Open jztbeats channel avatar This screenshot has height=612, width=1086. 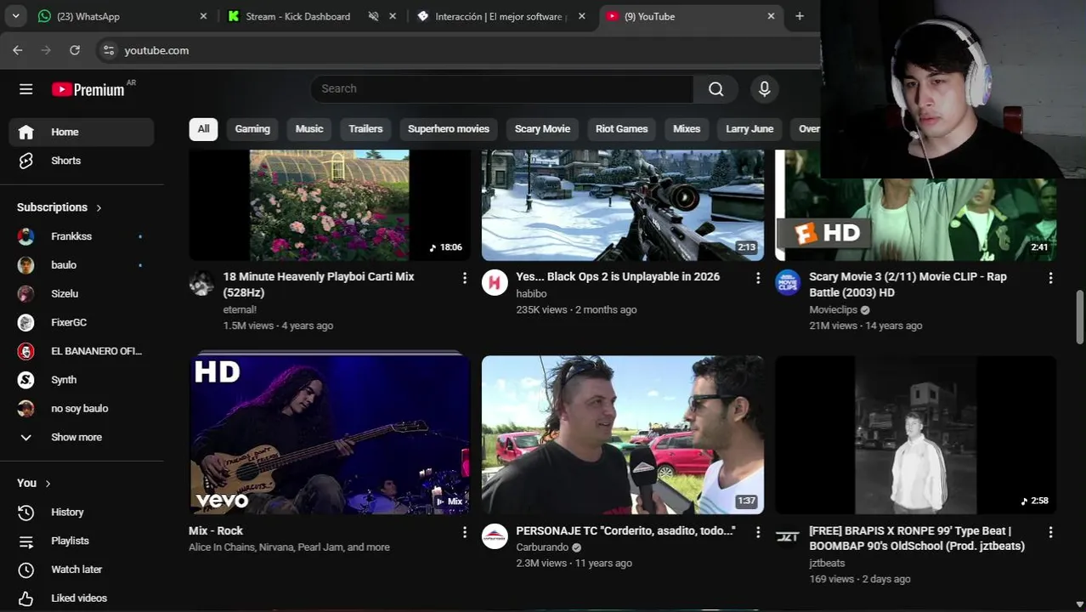(x=788, y=536)
